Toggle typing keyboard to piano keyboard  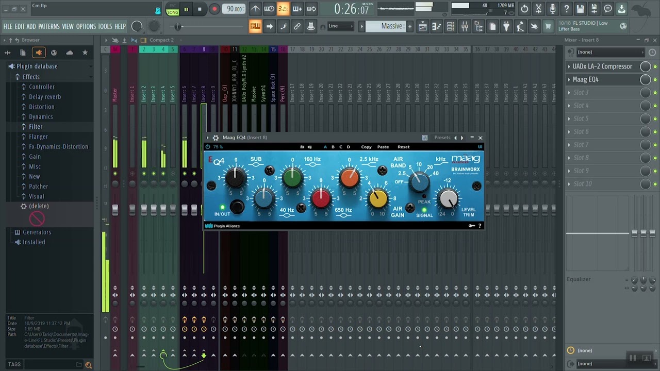(255, 26)
